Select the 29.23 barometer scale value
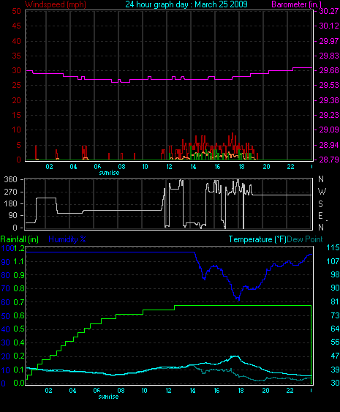Viewport: 340px width, 412px height. tap(329, 115)
